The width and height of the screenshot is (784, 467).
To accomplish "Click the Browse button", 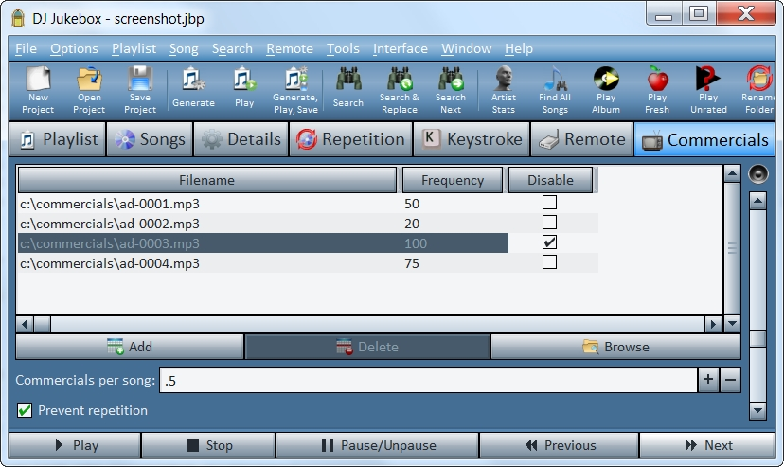I will pos(615,347).
